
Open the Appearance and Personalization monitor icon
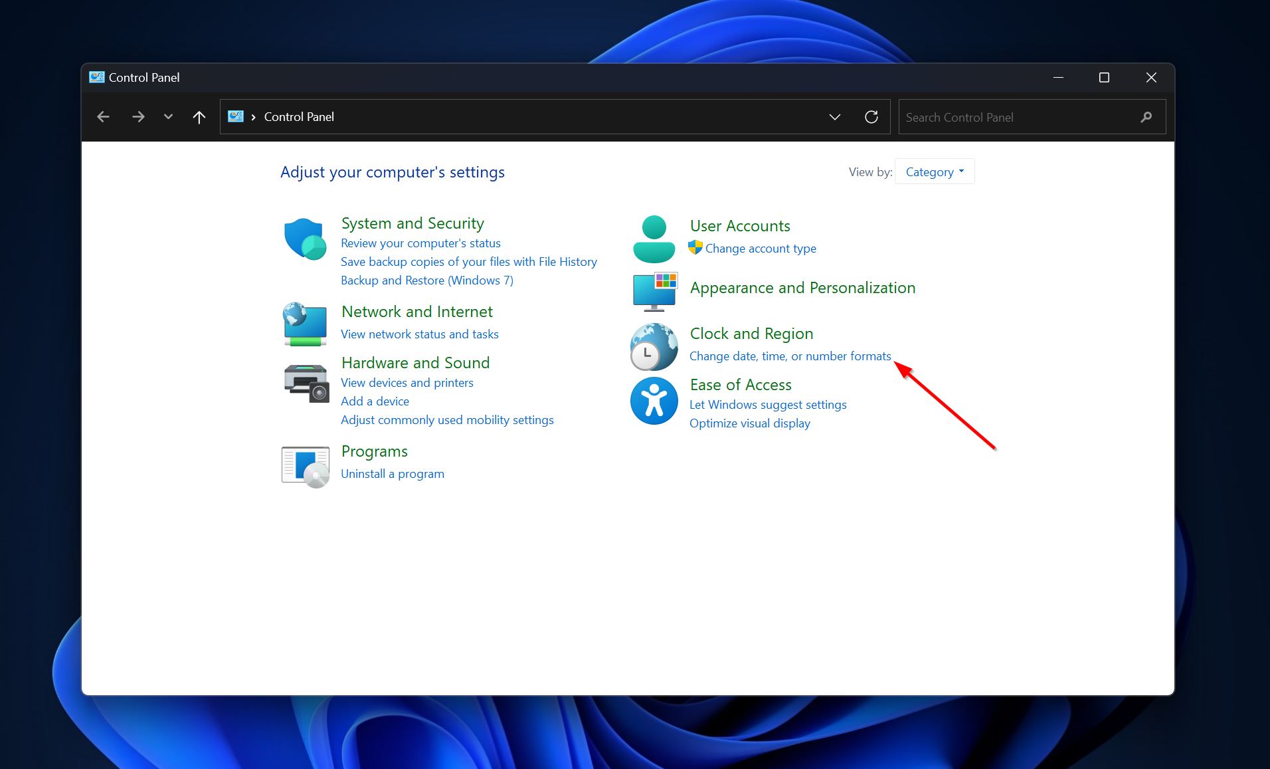pos(654,291)
